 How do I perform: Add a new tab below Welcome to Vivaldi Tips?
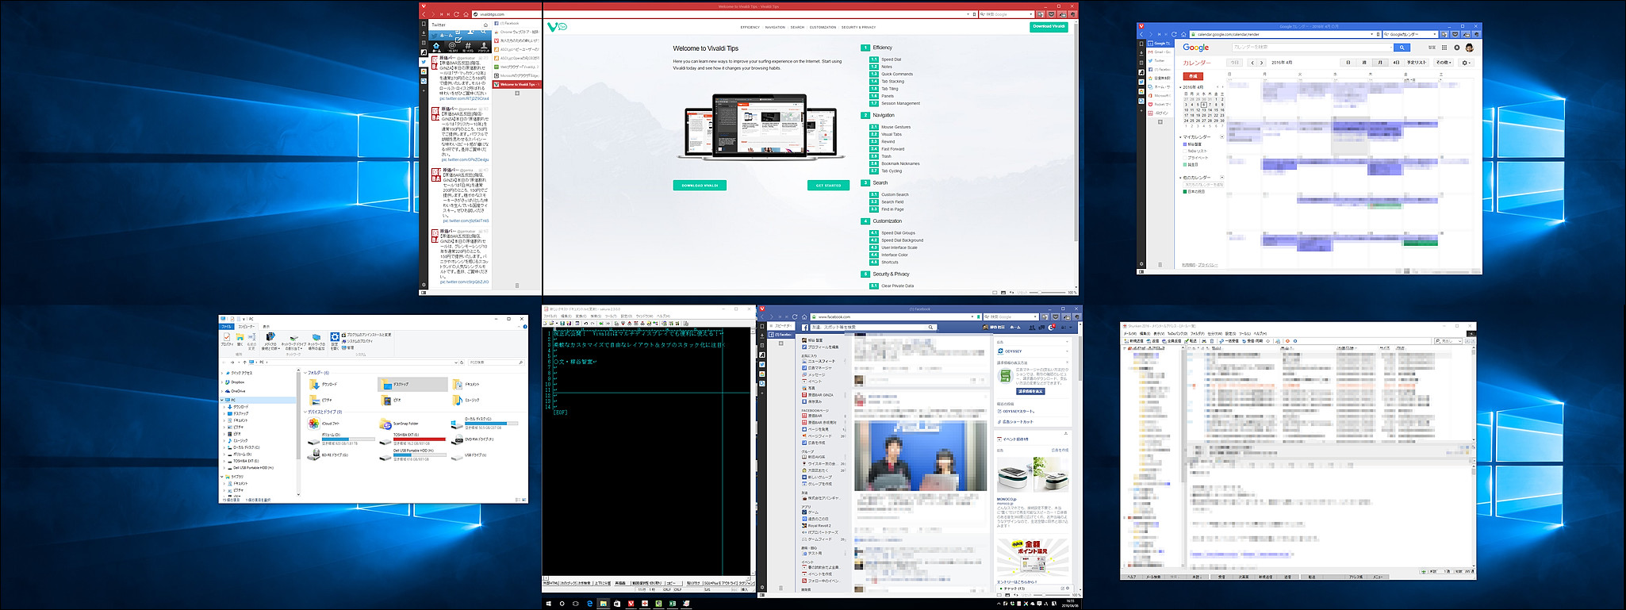[517, 94]
